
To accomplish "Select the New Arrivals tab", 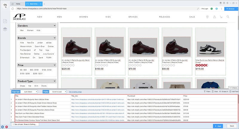I will [33, 4].
